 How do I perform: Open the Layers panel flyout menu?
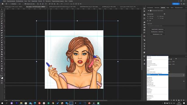pyautogui.click(x=186, y=56)
